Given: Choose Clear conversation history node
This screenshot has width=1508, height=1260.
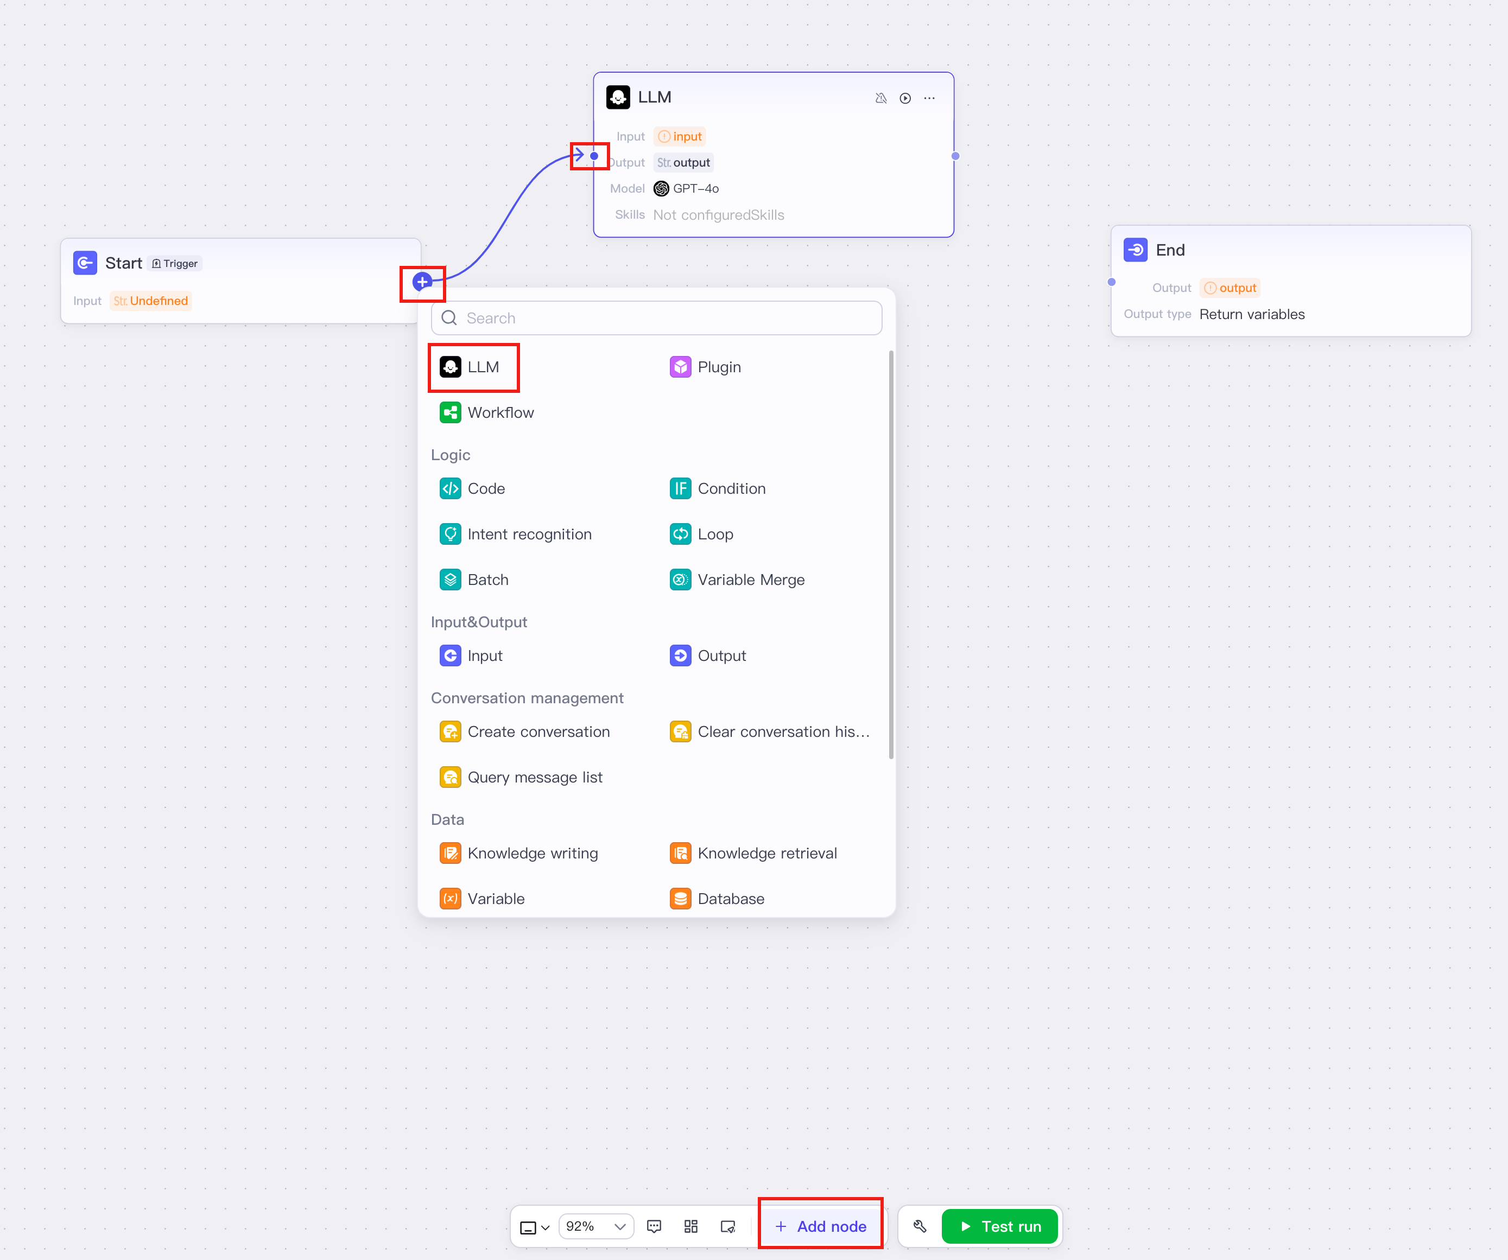Looking at the screenshot, I should [769, 733].
